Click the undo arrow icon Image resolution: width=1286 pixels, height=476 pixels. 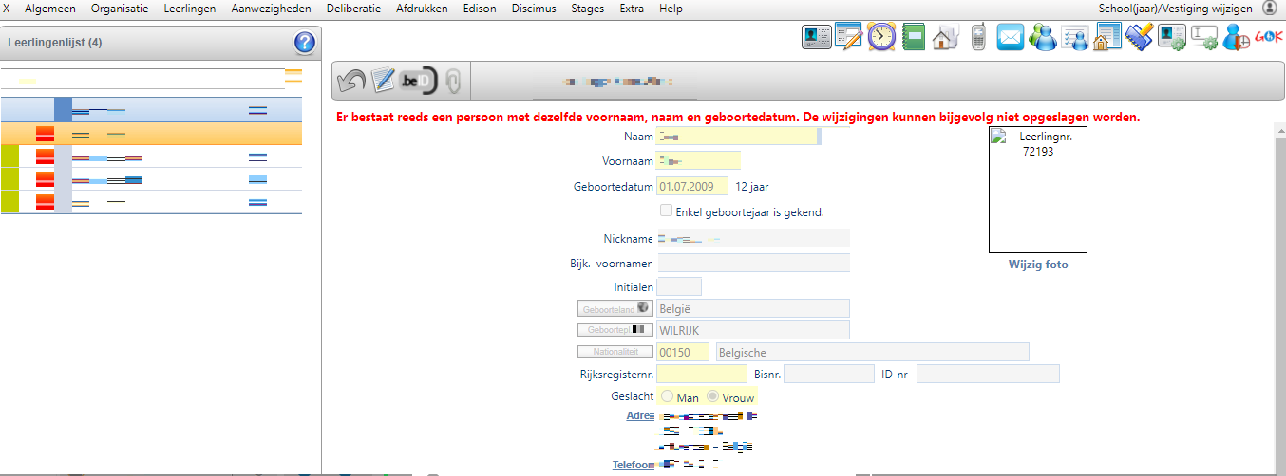(x=351, y=82)
